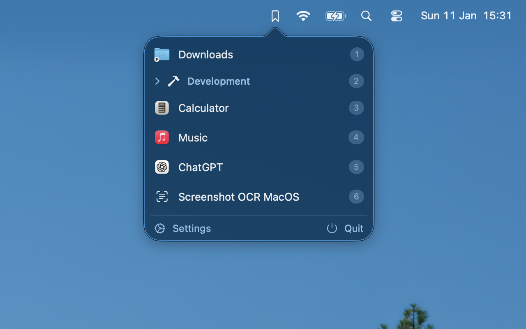Click the Settings gear icon
This screenshot has height=329, width=526.
coord(159,228)
